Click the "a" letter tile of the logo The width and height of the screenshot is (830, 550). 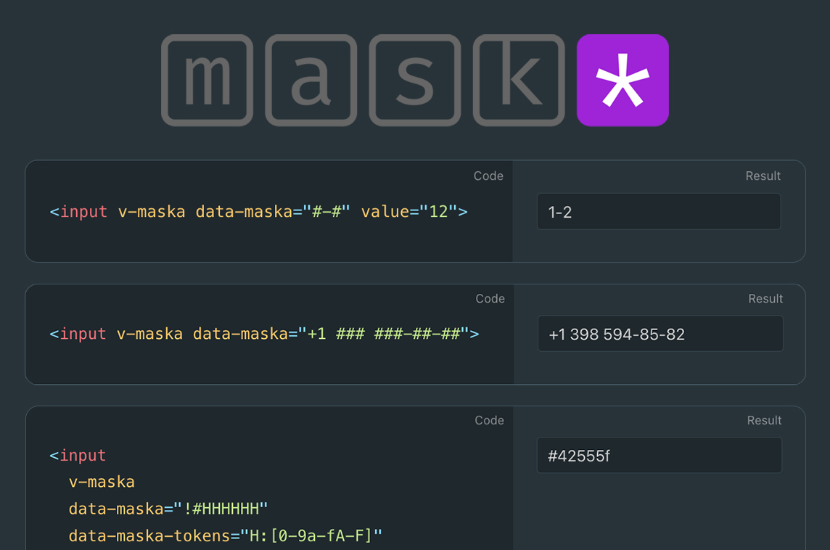tap(311, 80)
